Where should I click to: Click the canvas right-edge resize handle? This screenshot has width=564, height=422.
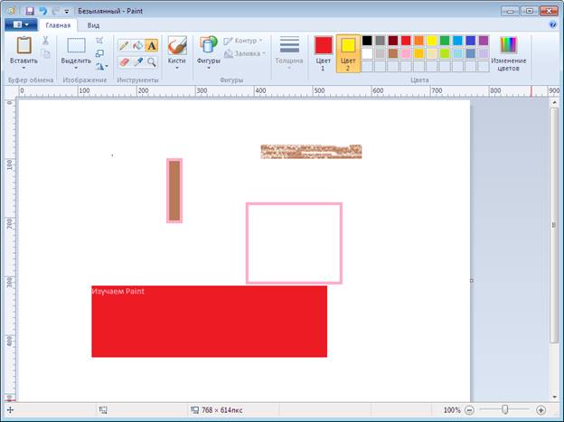pyautogui.click(x=472, y=280)
